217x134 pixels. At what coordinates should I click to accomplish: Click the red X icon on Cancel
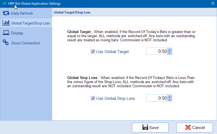coord(188,127)
